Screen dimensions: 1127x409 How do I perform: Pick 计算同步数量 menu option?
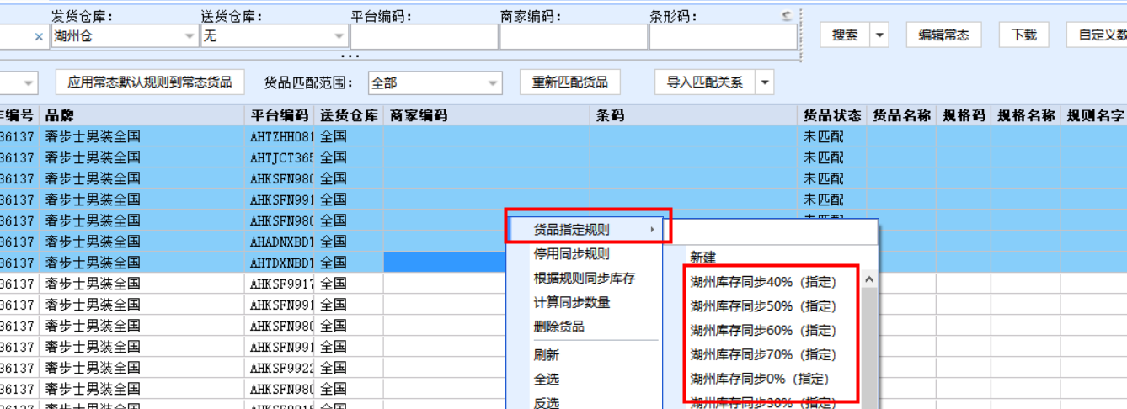571,303
